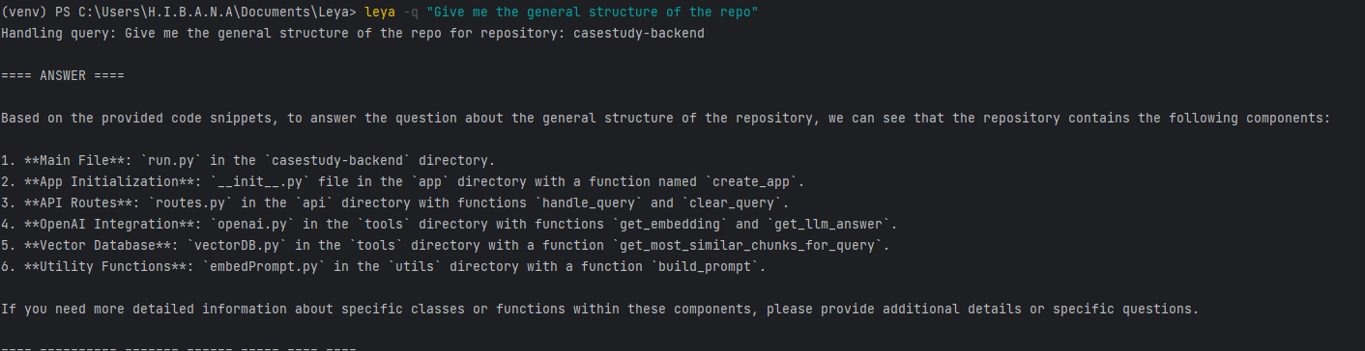The width and height of the screenshot is (1365, 351).
Task: Click the '**API Routes**' list line
Action: (395, 202)
